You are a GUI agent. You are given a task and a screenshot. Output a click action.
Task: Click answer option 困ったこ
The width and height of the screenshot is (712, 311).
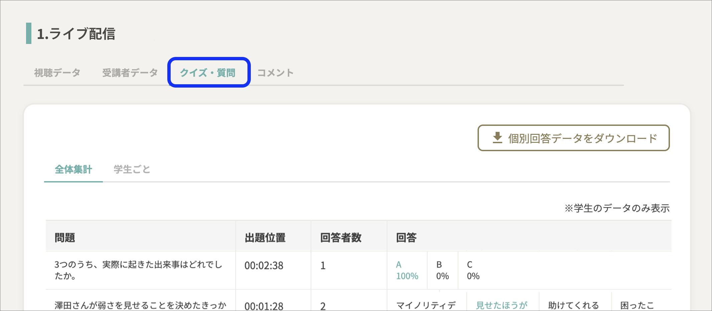click(637, 305)
